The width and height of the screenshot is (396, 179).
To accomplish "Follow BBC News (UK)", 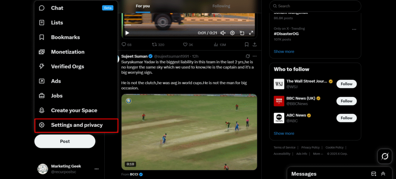I will point(346,101).
